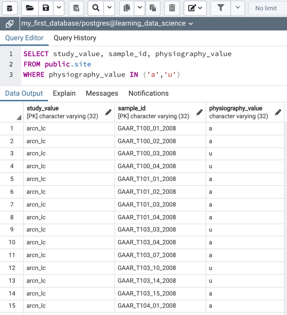Click the Delete trash can icon

pos(172,8)
